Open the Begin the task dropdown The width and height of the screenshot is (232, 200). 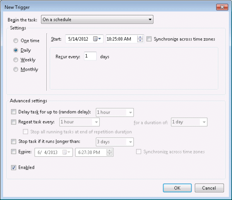point(97,19)
